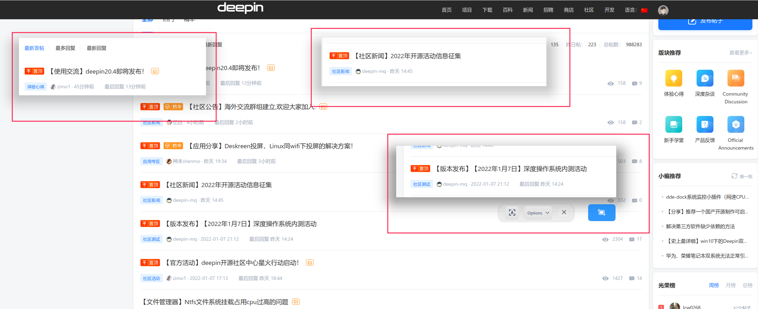Image resolution: width=758 pixels, height=309 pixels.
Task: Click the 2304 view count
Action: 618,239
